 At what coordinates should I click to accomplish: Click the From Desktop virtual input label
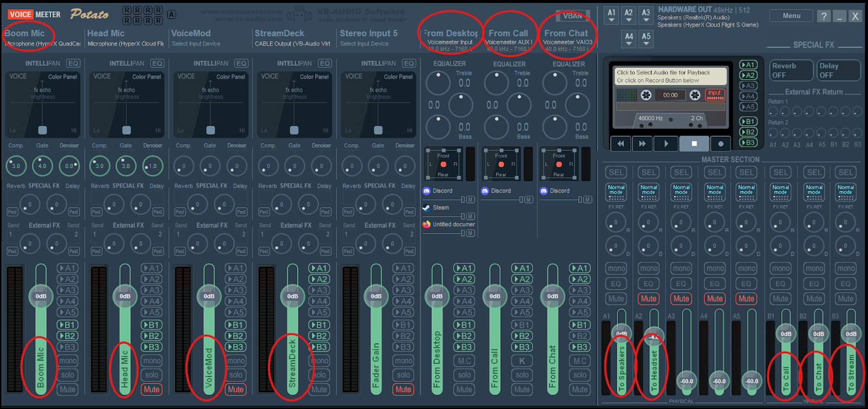tap(450, 34)
